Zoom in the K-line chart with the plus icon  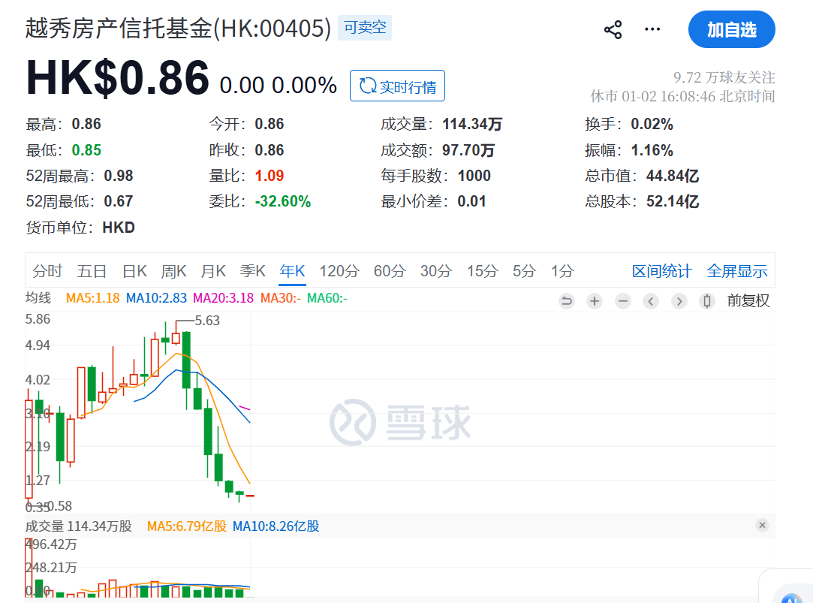pyautogui.click(x=595, y=301)
